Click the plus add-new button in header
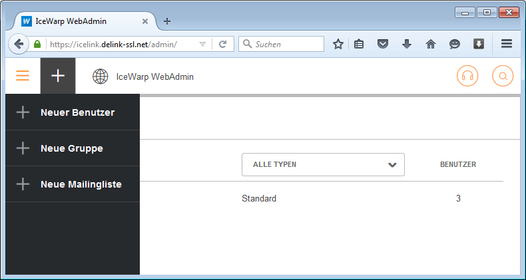This screenshot has width=526, height=280. (58, 76)
